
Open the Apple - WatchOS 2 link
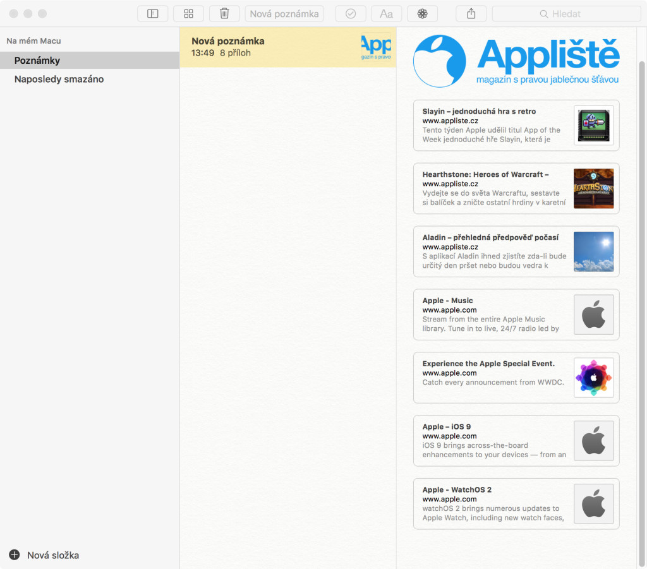tap(457, 490)
